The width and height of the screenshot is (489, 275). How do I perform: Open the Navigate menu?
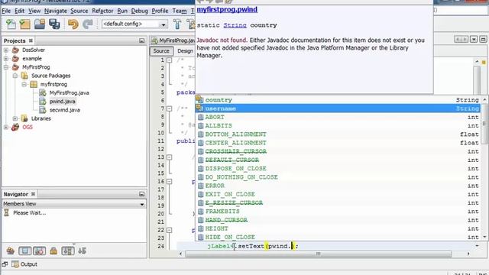(x=56, y=11)
